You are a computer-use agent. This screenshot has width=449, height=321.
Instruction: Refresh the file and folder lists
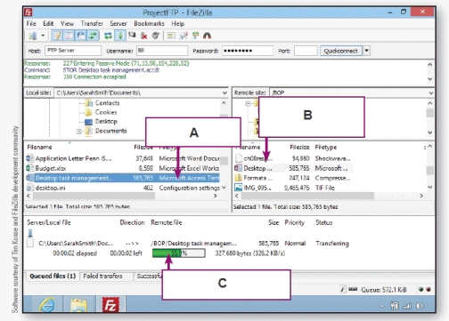point(108,36)
